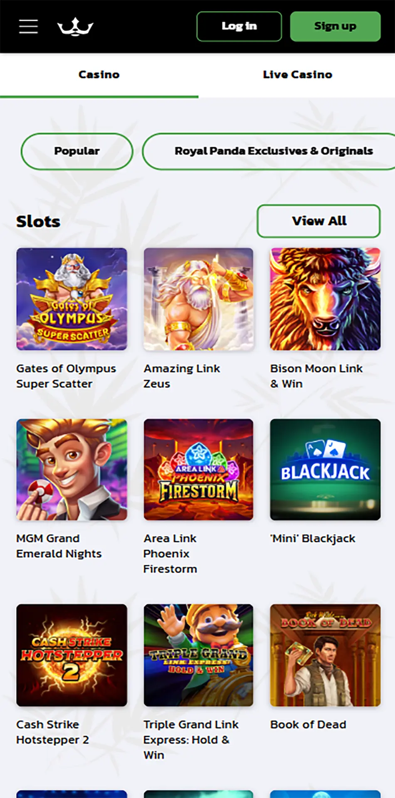This screenshot has width=395, height=798.
Task: Launch the Book of Dead thumbnail
Action: pyautogui.click(x=325, y=655)
